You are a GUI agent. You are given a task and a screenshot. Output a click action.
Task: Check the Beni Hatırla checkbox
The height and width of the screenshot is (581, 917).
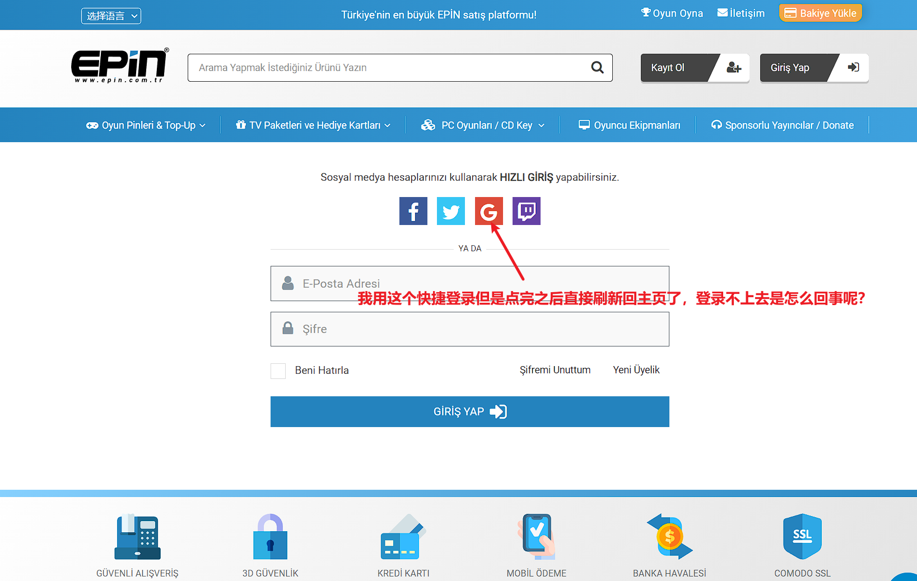click(x=278, y=371)
